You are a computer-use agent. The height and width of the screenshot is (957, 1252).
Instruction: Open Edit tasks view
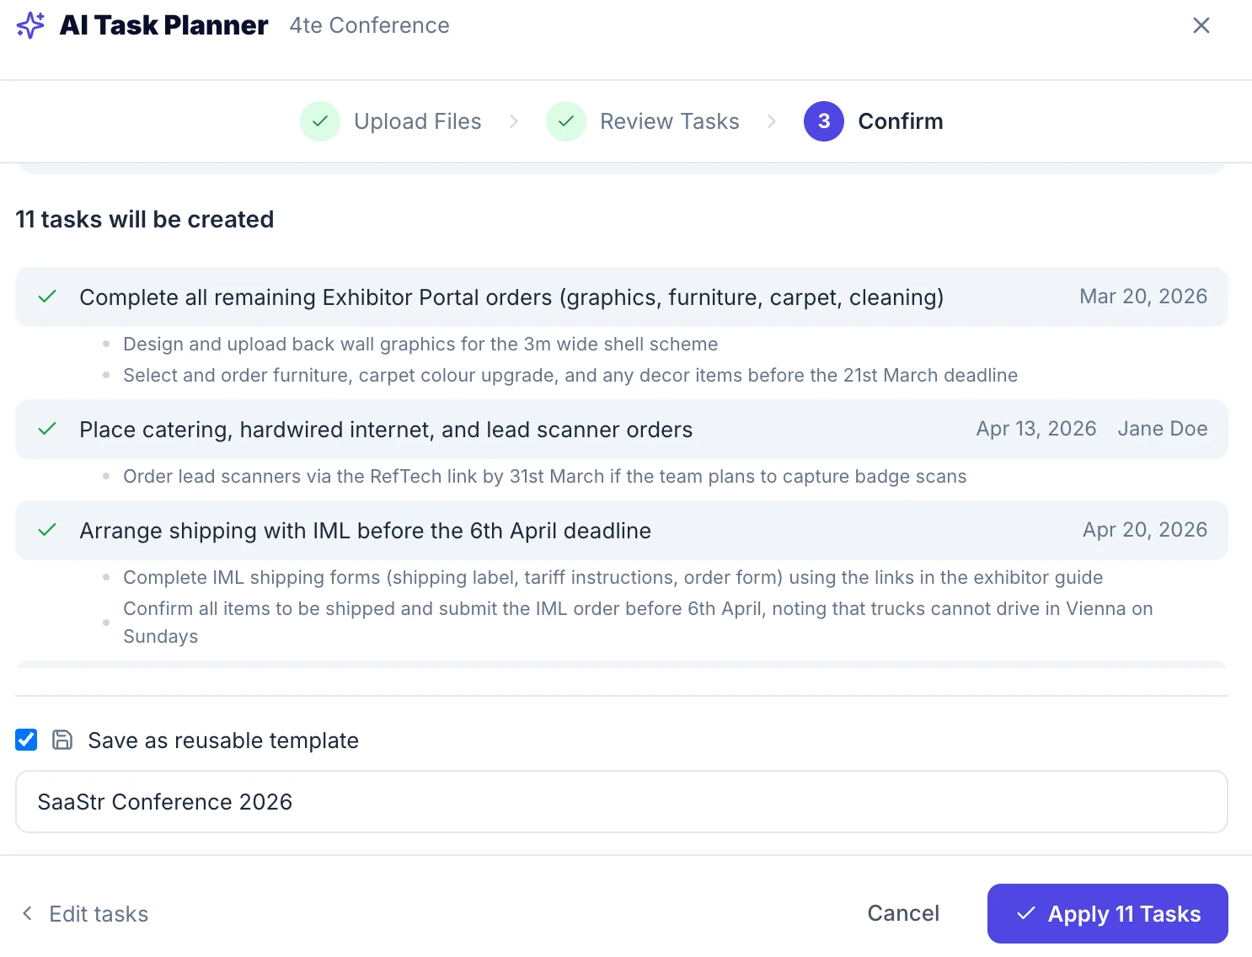tap(98, 913)
